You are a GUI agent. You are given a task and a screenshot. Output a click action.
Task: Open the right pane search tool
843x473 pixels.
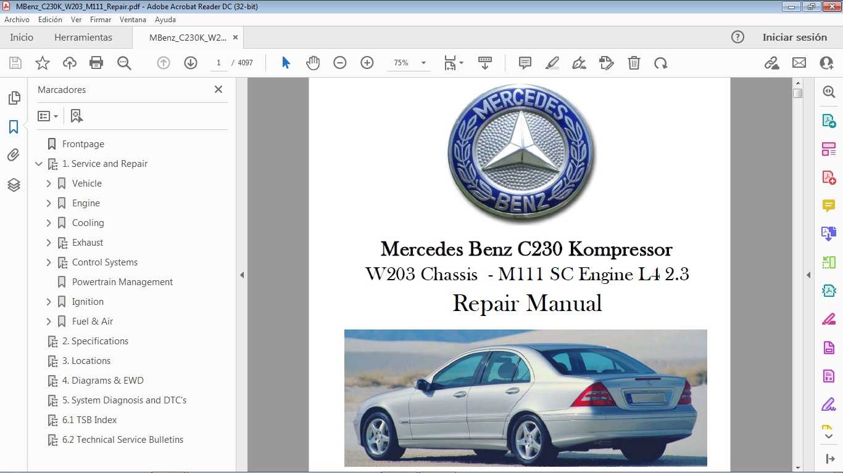[829, 92]
